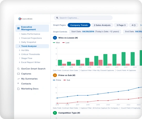
Task: Click the Marketing Docs document icon
Action: point(18,89)
